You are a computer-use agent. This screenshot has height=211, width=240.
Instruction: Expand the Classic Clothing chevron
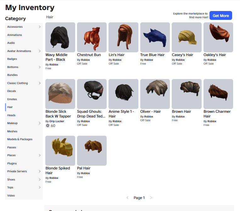[40, 83]
